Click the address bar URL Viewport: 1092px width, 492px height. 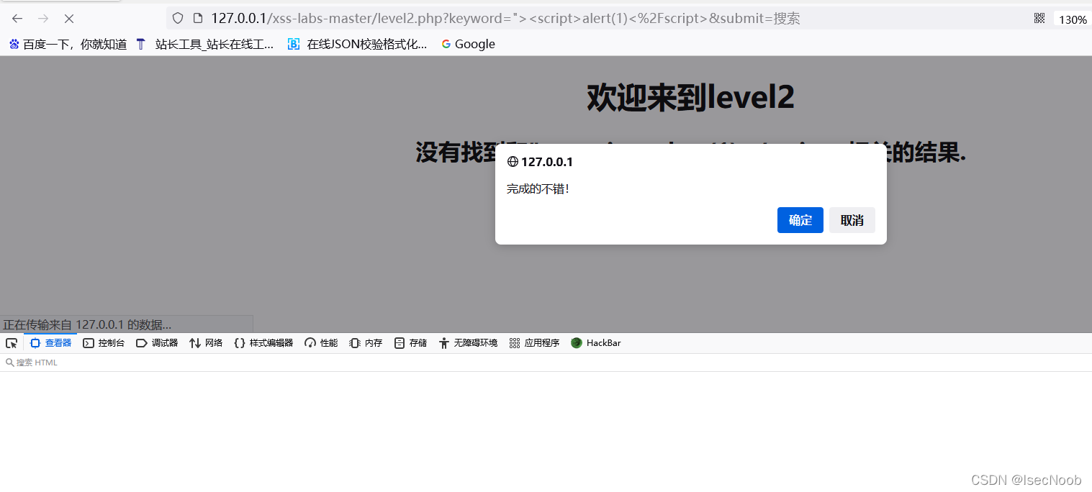coord(504,18)
